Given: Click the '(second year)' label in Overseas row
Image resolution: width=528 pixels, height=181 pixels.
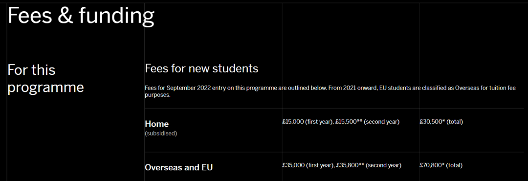Looking at the screenshot, I should [x=384, y=165].
